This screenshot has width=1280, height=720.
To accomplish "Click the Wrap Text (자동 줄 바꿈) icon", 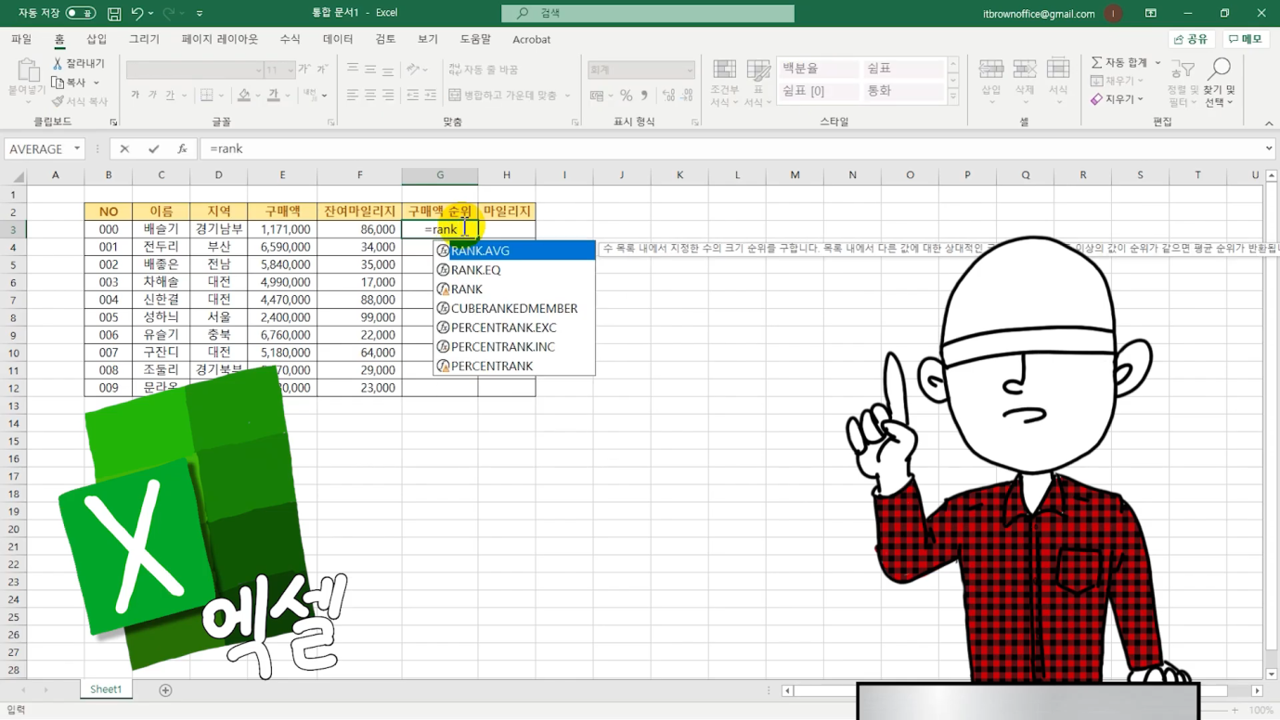I will (x=454, y=70).
